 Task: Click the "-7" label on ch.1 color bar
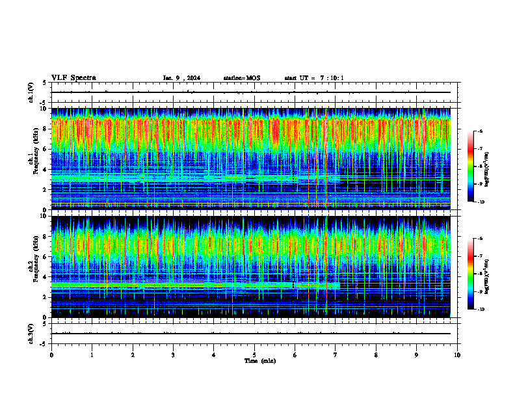pos(480,149)
